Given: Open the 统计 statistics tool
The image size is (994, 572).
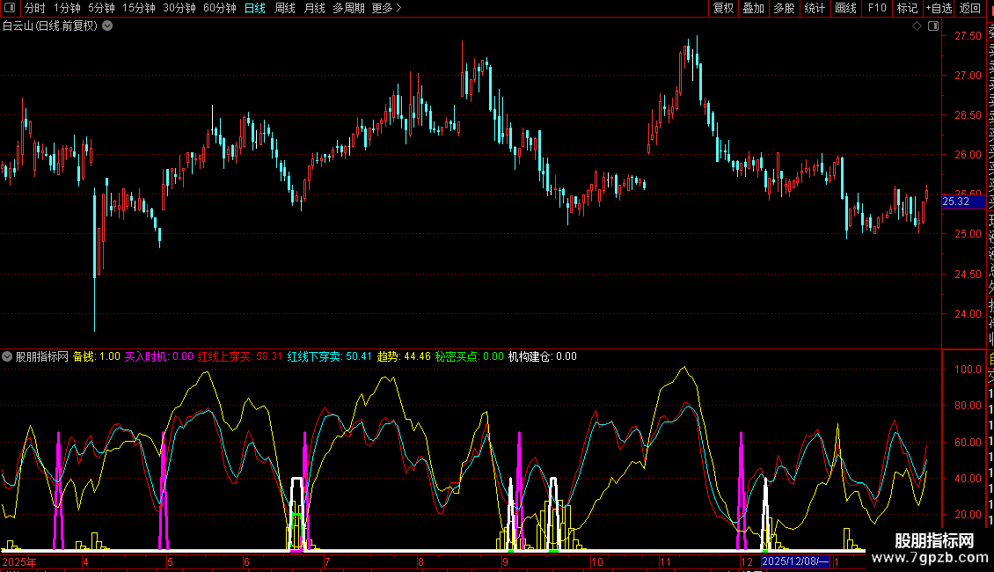Looking at the screenshot, I should pyautogui.click(x=815, y=8).
